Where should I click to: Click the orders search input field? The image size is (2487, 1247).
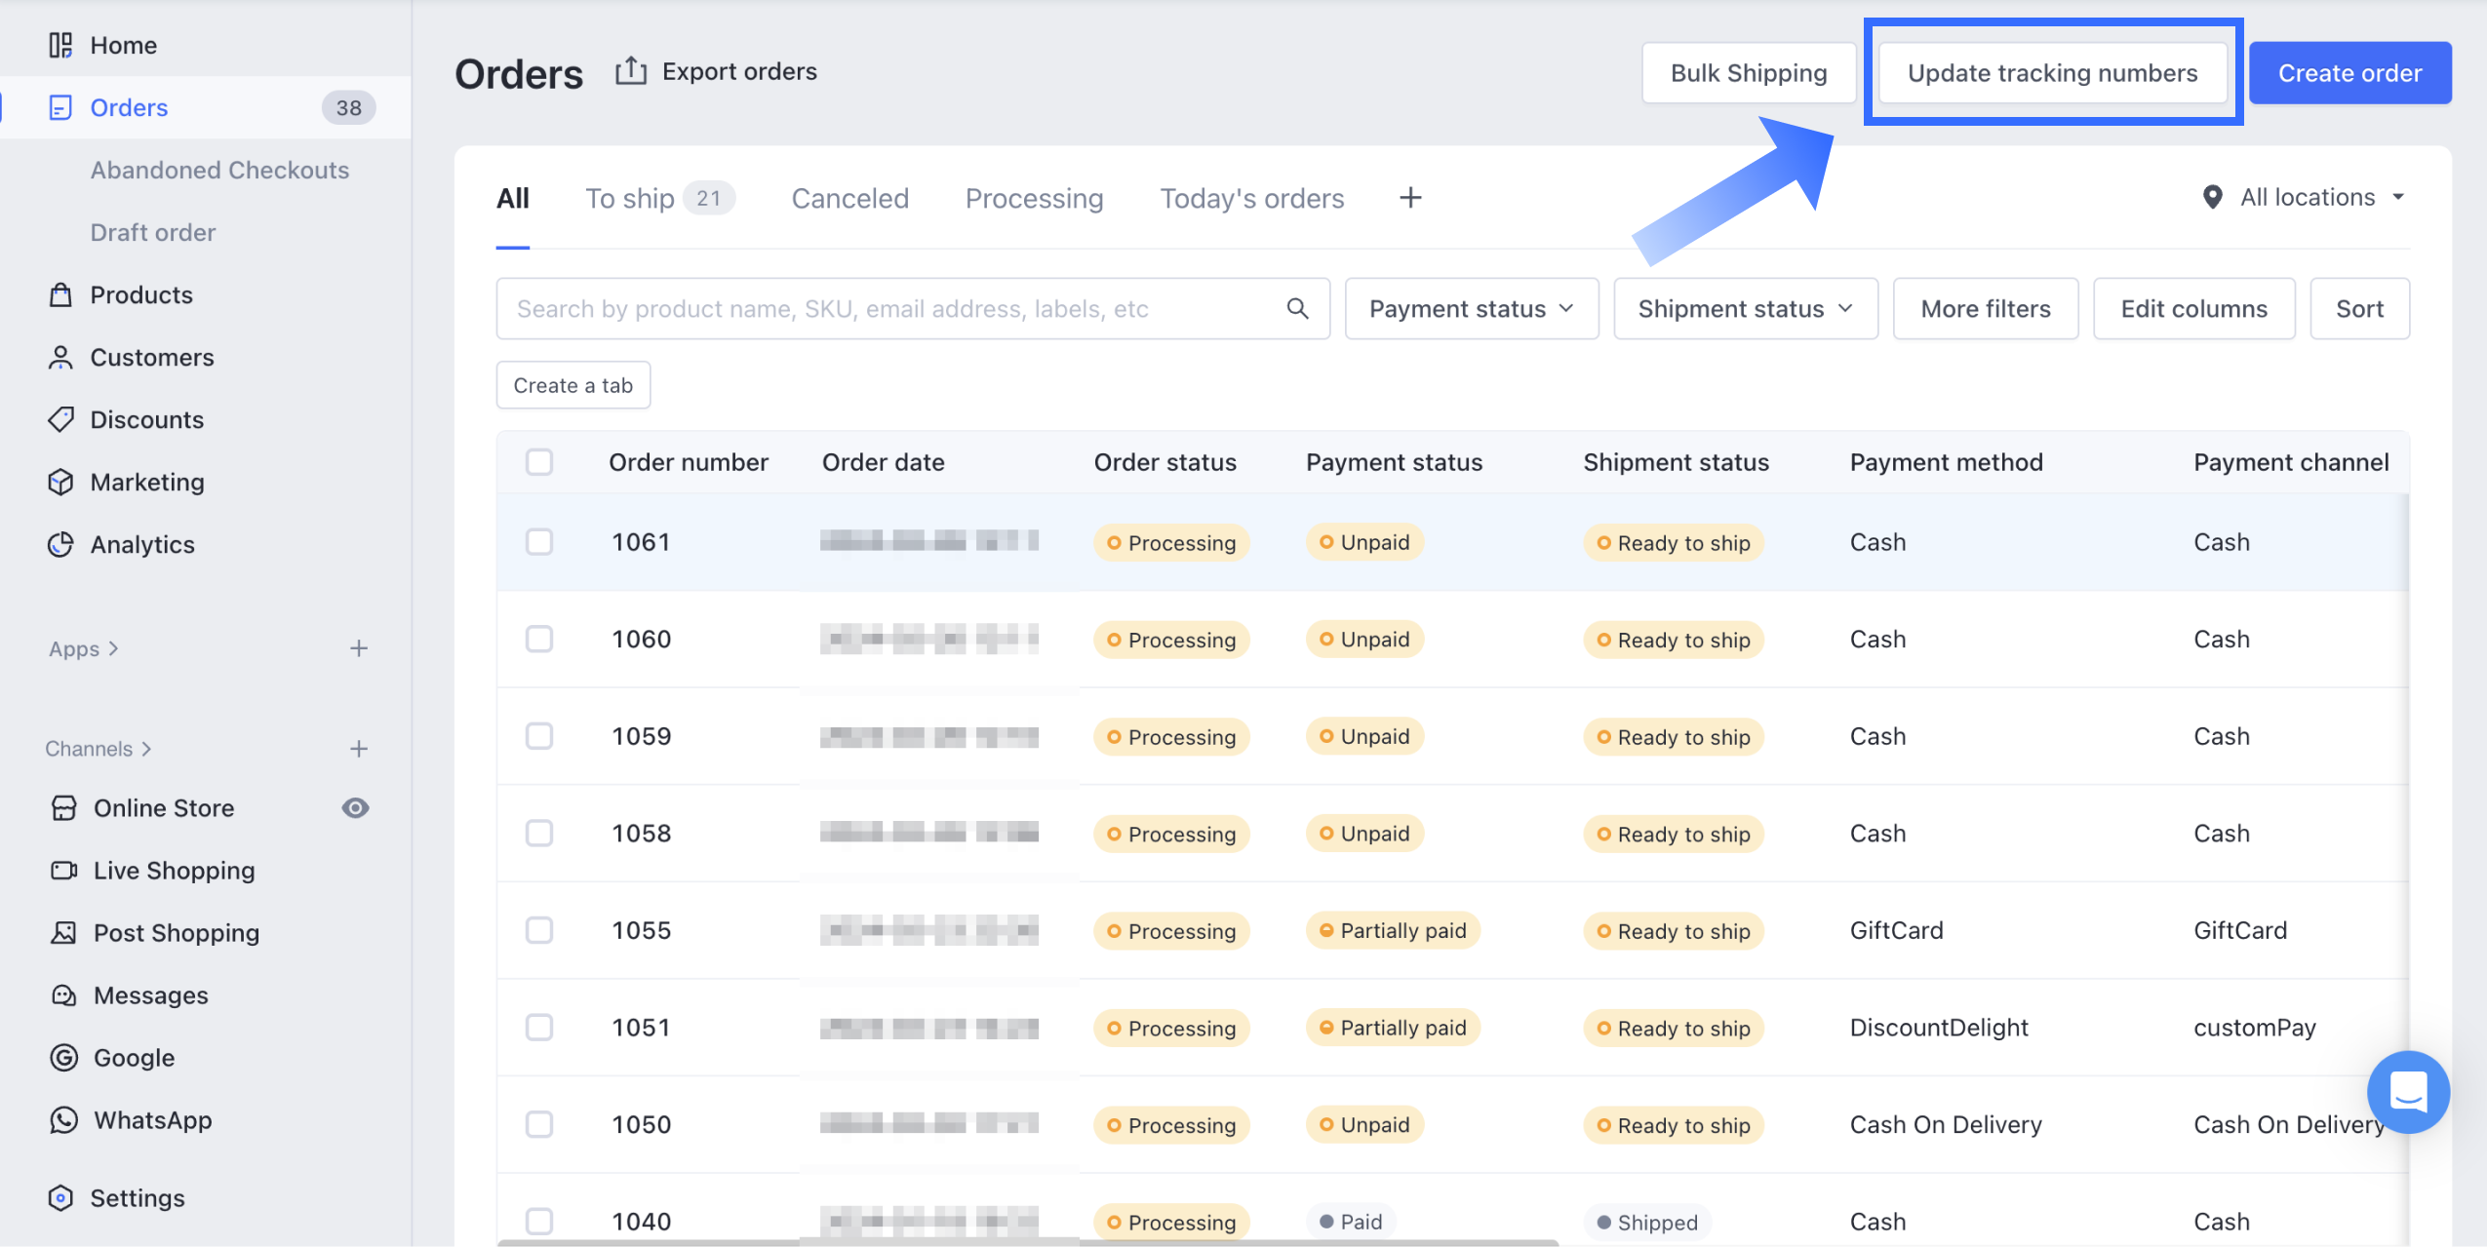click(892, 309)
